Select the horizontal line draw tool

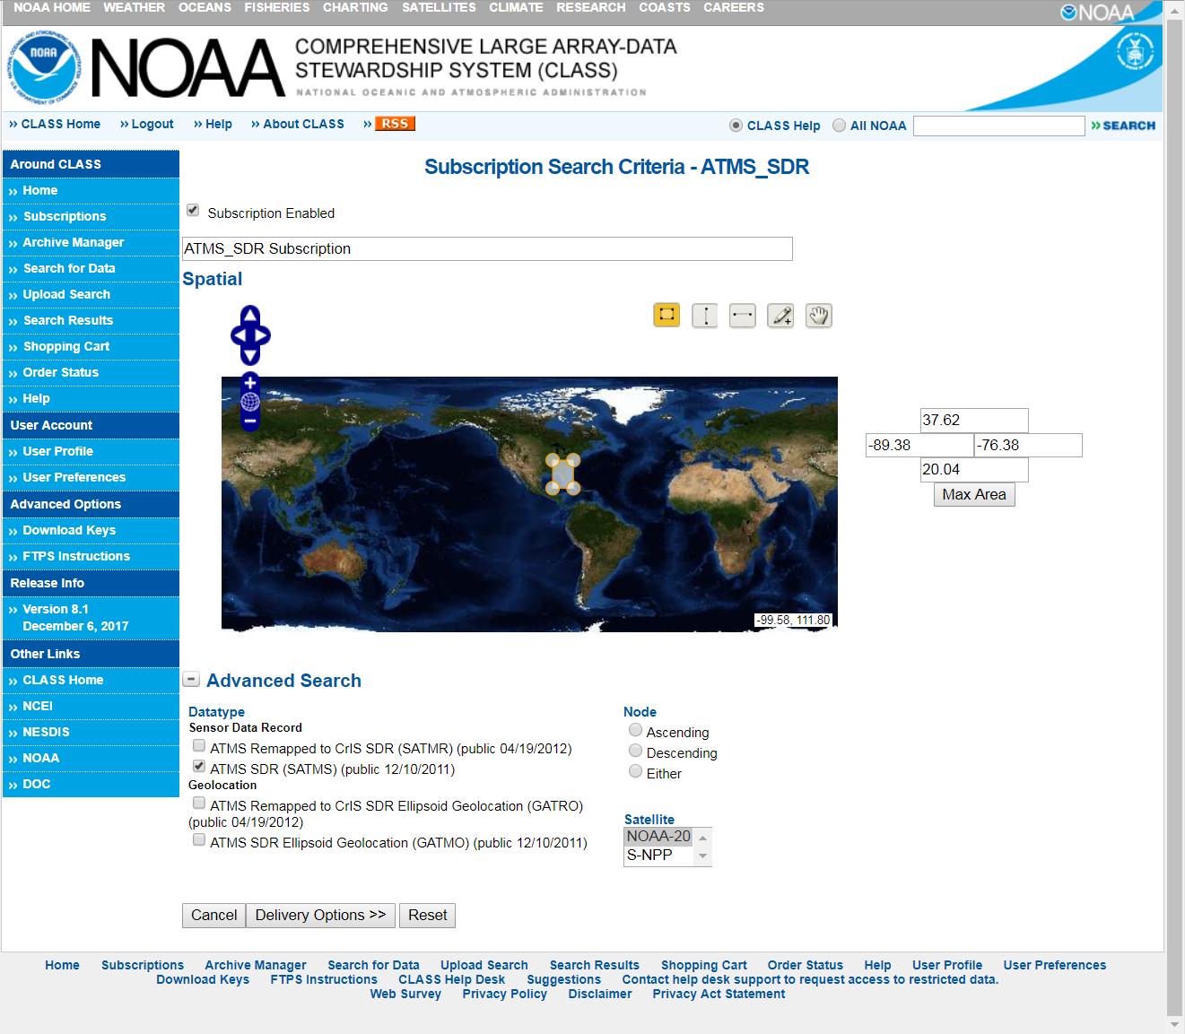click(743, 316)
